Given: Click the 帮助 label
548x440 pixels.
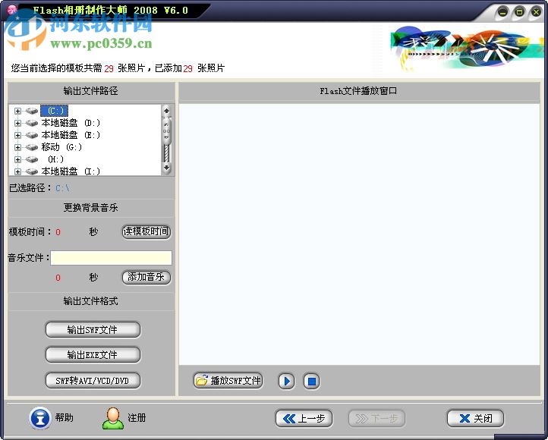Looking at the screenshot, I should point(64,417).
